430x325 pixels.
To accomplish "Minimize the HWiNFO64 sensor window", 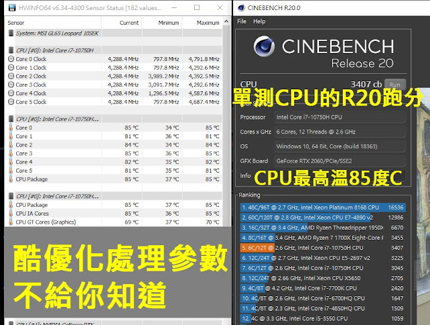I will [x=174, y=7].
